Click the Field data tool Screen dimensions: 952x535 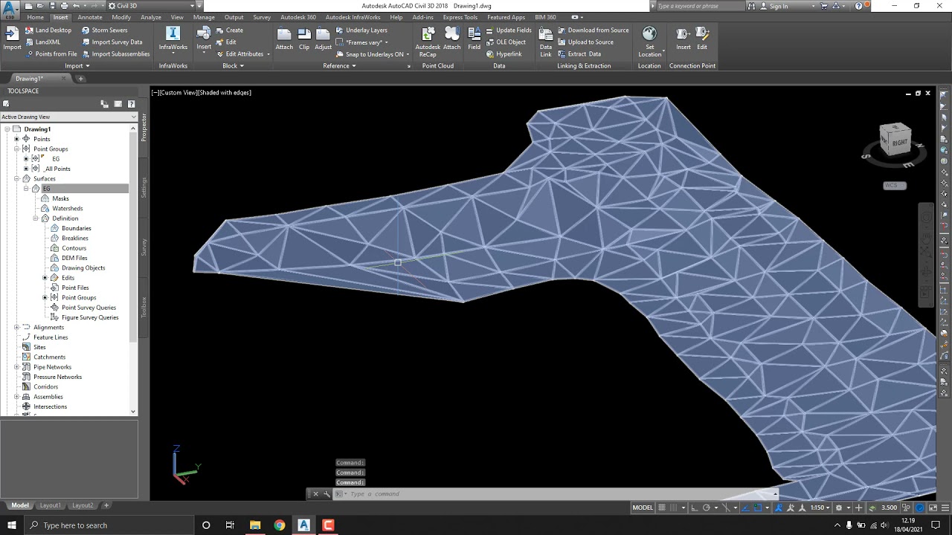(474, 39)
